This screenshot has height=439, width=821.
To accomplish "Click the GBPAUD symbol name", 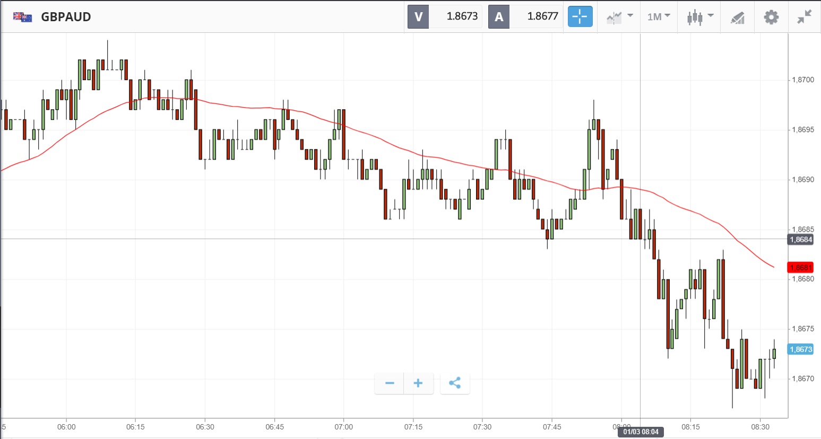I will [x=66, y=17].
